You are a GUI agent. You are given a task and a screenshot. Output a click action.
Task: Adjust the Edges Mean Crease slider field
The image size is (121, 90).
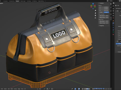click(104, 23)
